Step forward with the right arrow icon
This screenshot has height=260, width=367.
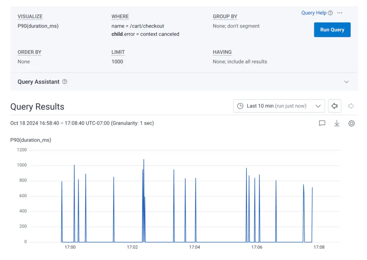351,106
